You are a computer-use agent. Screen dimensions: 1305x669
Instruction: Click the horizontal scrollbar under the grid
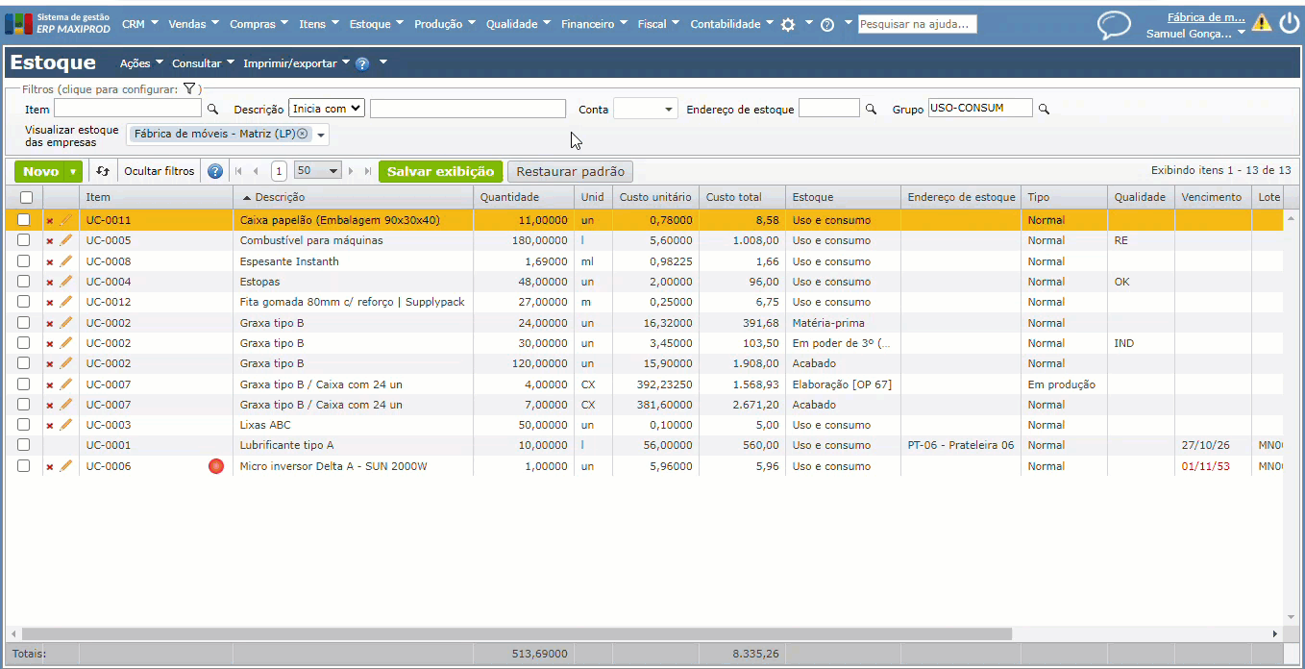(x=516, y=634)
